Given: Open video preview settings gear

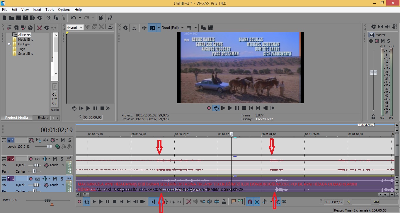Looking at the screenshot, I should coord(125,28).
